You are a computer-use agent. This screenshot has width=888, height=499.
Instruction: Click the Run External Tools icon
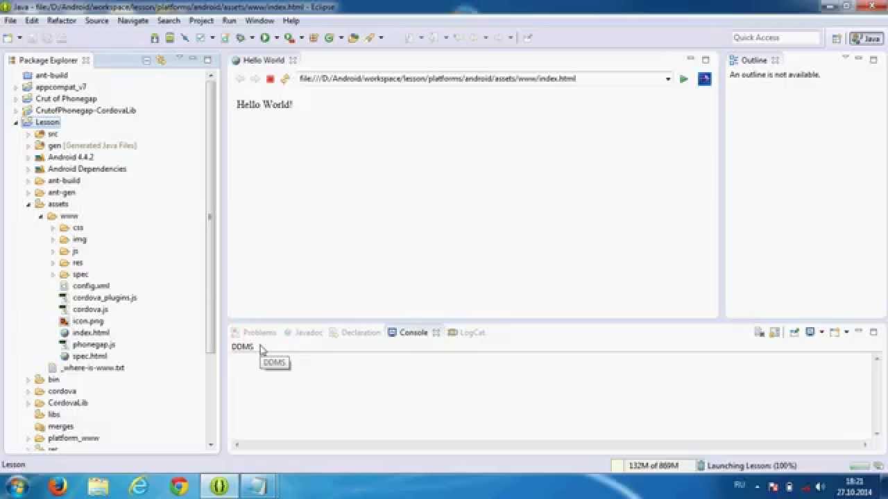[289, 38]
